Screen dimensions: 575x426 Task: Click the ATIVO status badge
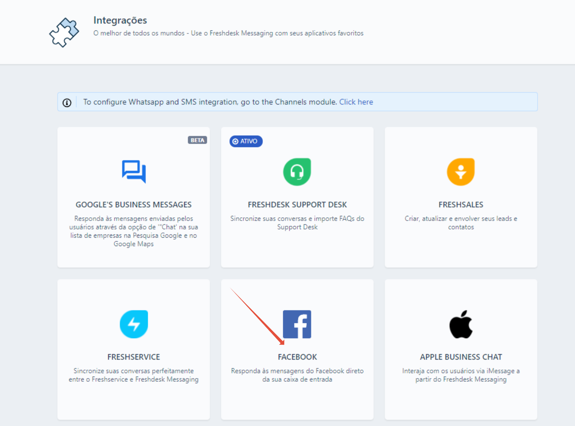246,141
